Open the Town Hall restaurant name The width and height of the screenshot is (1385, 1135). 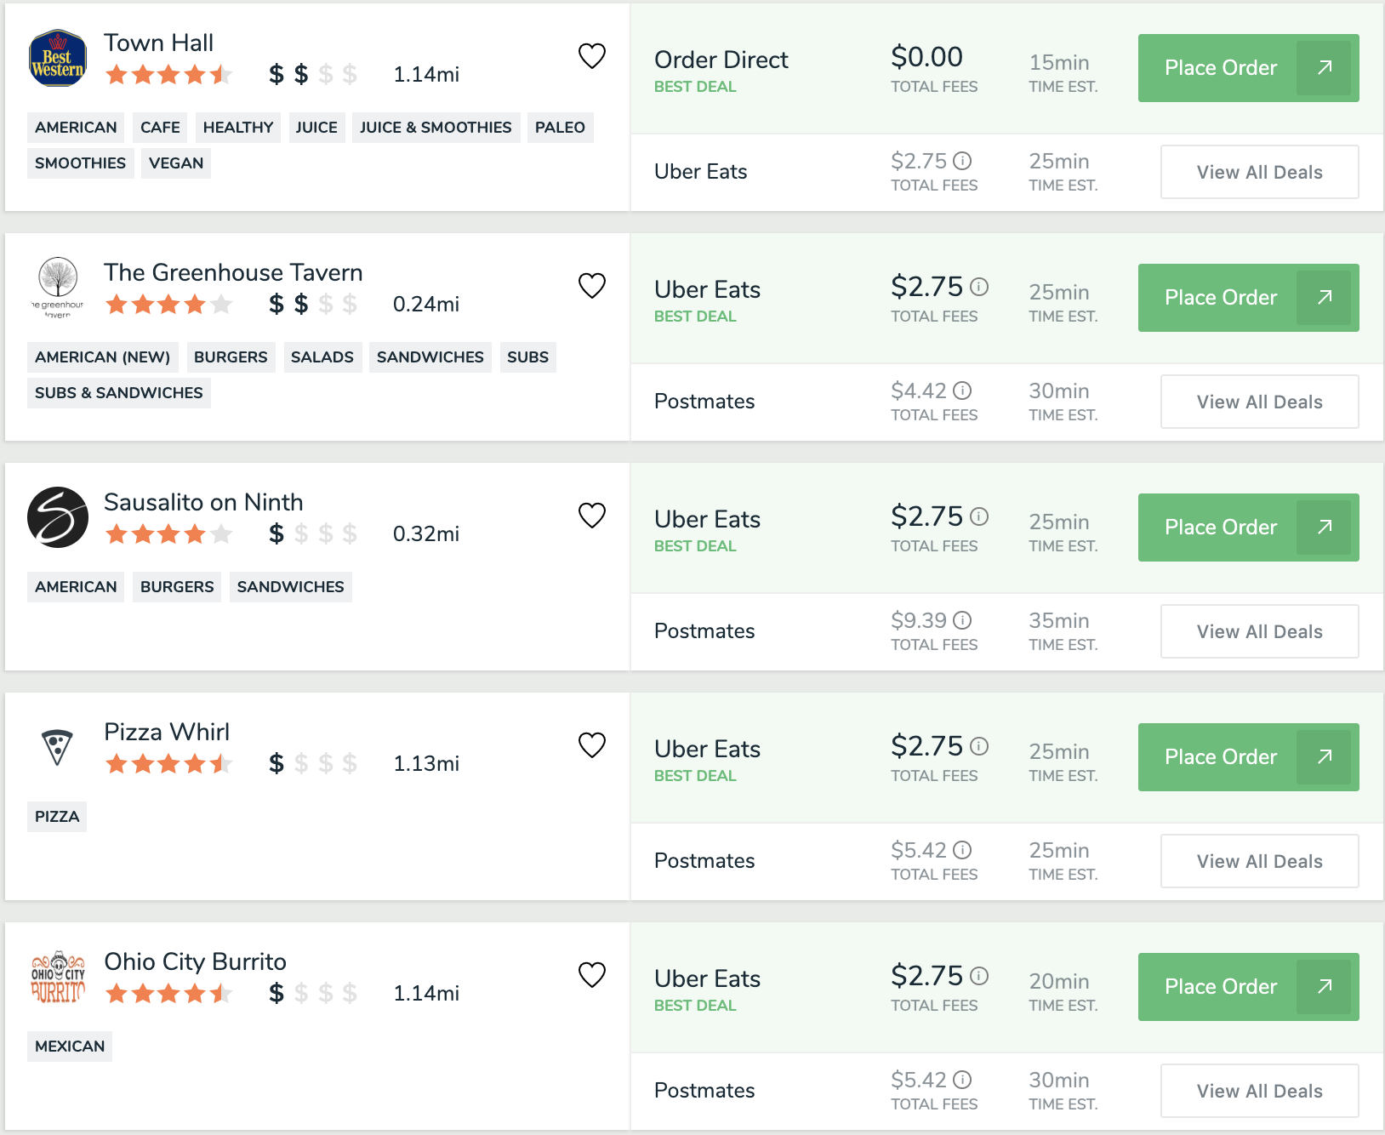pos(158,43)
